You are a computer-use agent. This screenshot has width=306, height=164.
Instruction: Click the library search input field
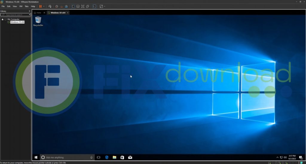point(16,15)
